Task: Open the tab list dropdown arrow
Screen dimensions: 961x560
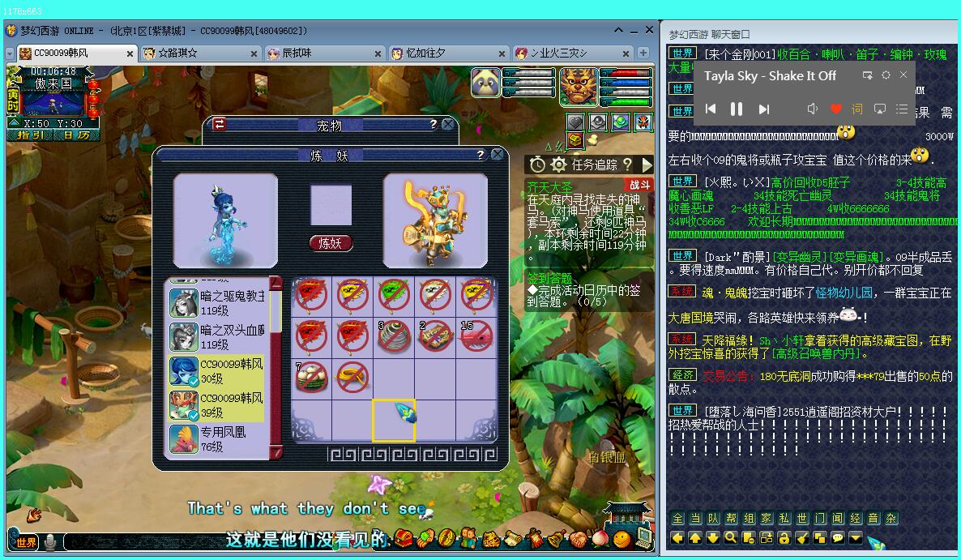Action: 10,54
